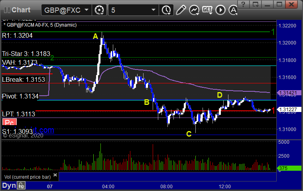Click the 04:00 time axis label

[108, 186]
